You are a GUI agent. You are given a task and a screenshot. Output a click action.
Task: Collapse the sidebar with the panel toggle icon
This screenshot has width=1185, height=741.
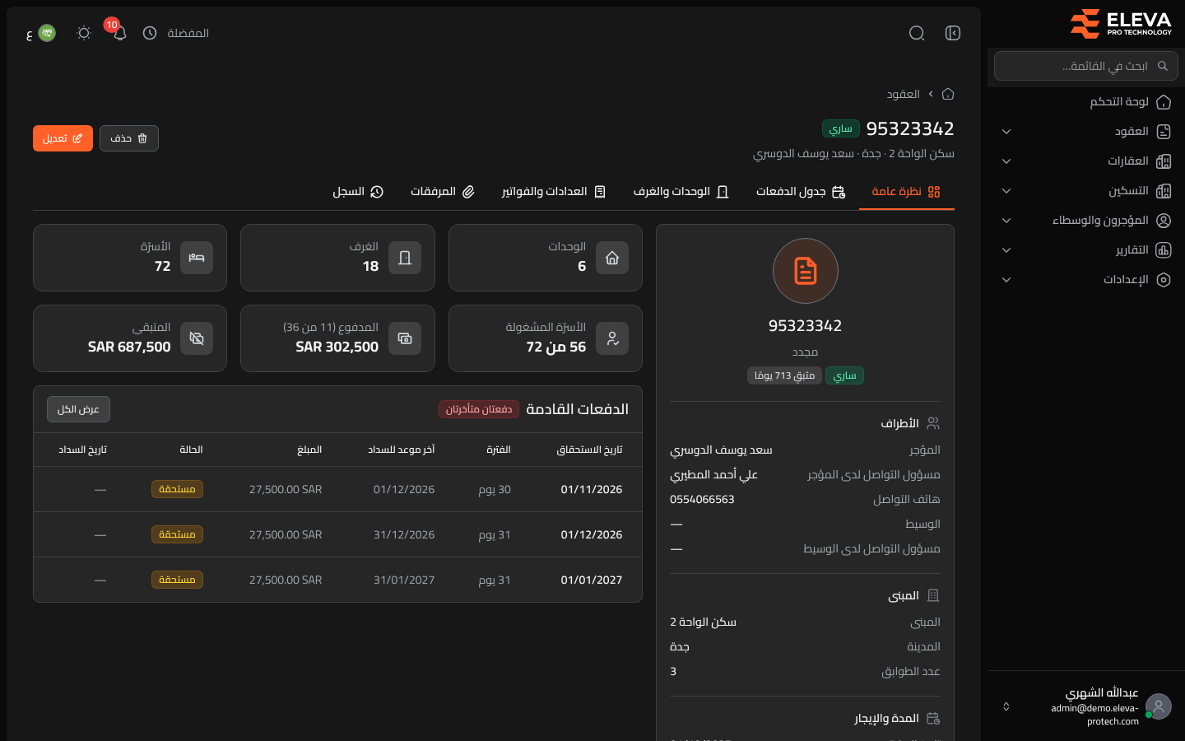(x=953, y=33)
